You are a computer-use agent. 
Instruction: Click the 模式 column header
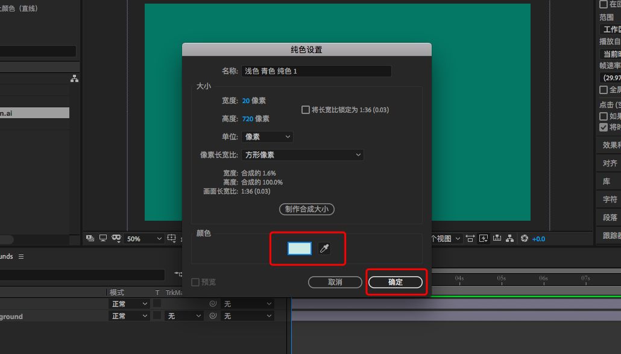click(x=117, y=292)
